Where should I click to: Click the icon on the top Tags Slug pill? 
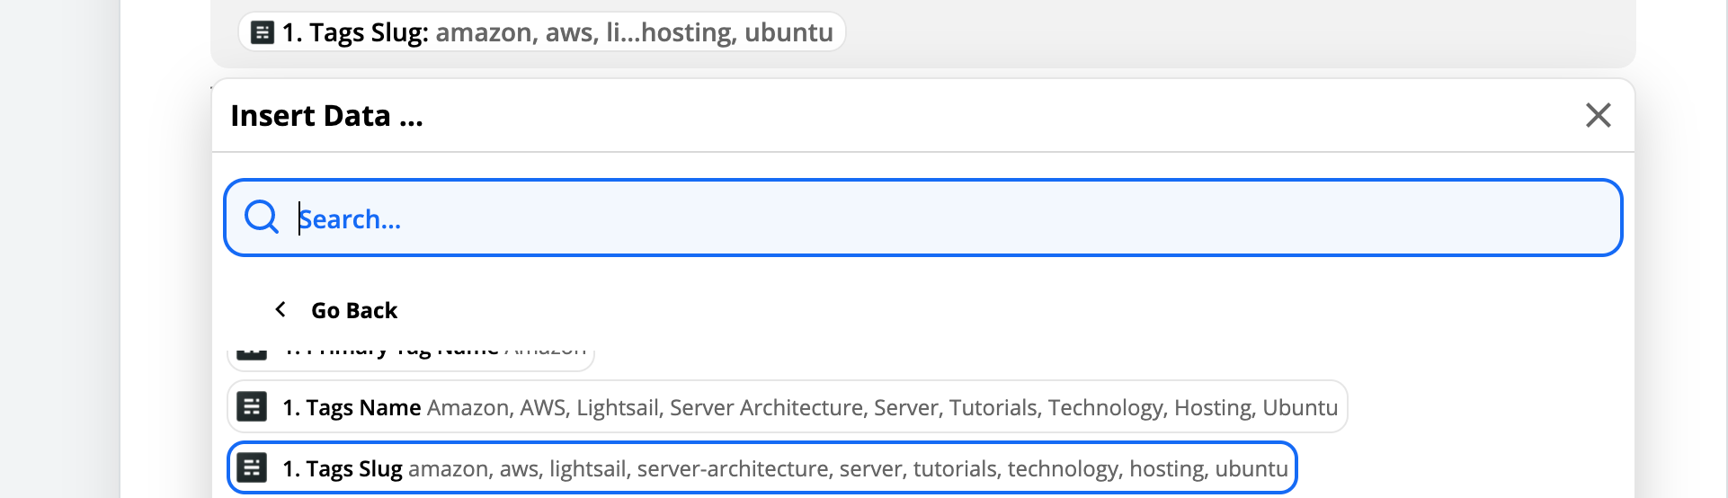pos(262,32)
